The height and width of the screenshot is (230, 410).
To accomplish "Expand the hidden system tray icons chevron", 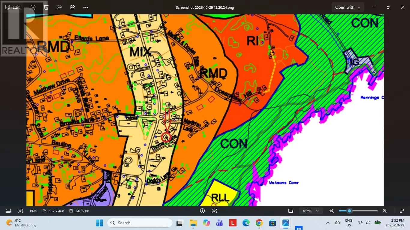I will pyautogui.click(x=328, y=223).
